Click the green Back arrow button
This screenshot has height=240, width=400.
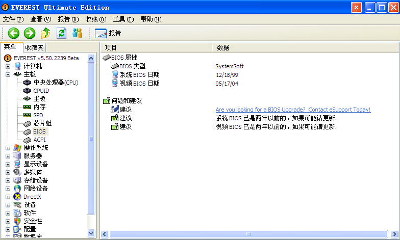(13, 33)
